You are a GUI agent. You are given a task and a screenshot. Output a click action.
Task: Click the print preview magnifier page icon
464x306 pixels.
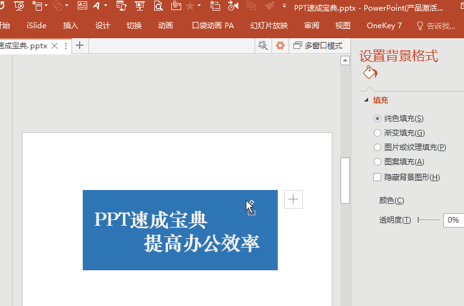(x=158, y=6)
